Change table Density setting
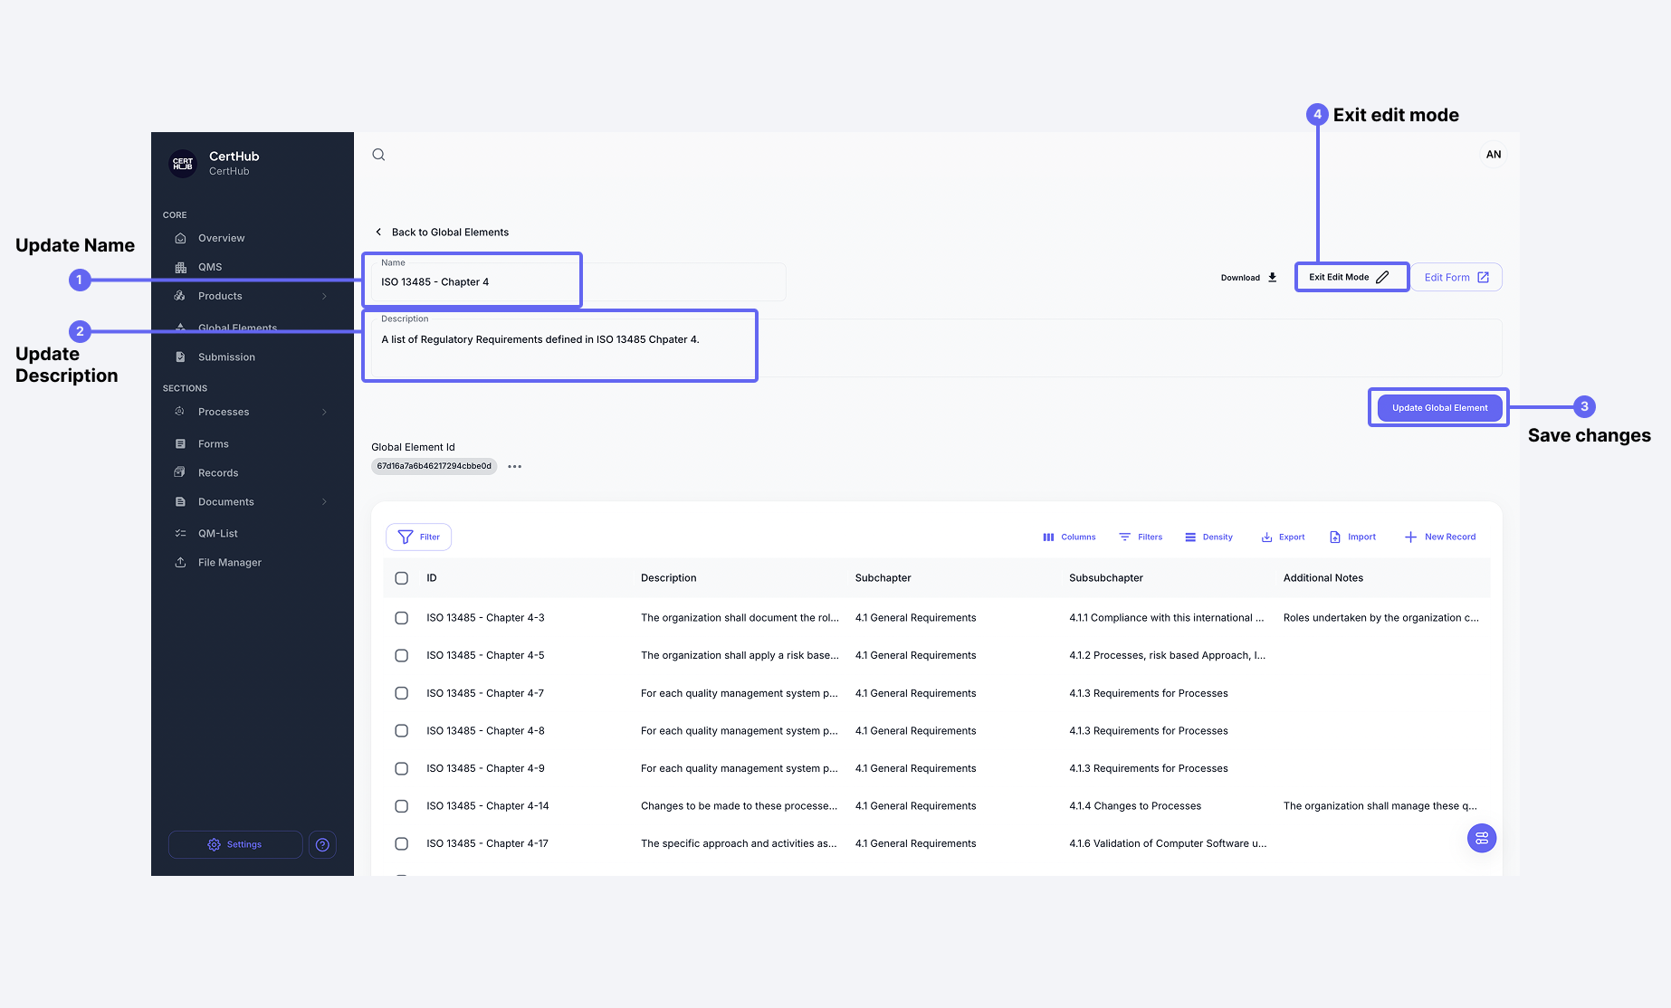 [x=1208, y=537]
